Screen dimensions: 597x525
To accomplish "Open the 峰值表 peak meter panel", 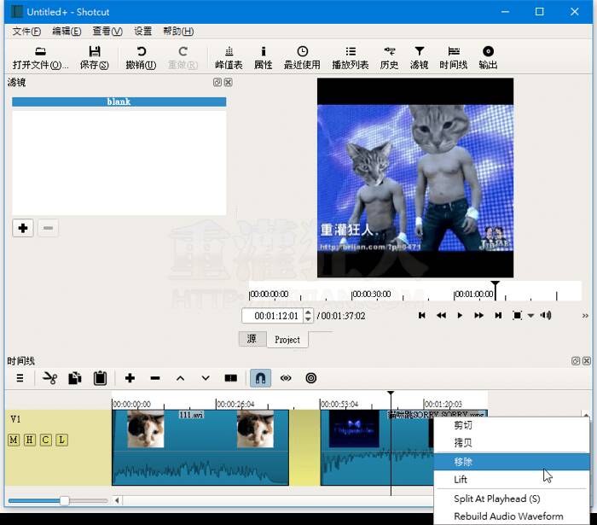I will 229,57.
